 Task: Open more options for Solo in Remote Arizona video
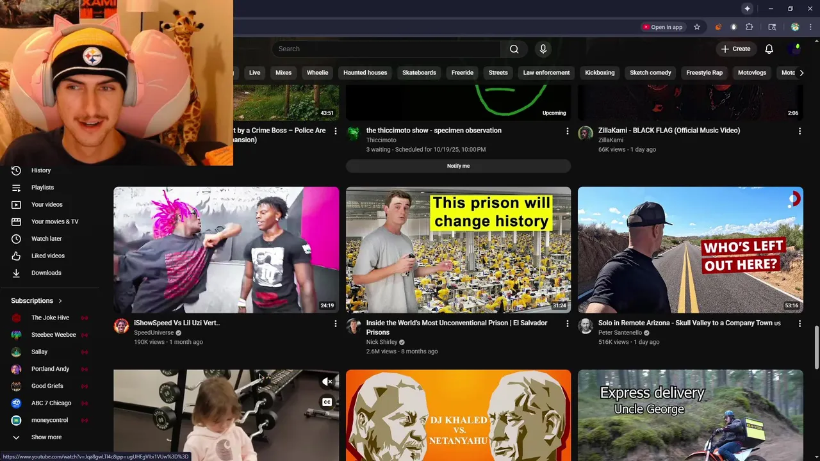[799, 324]
